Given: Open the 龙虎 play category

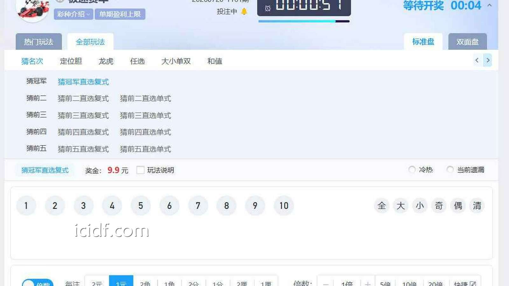Looking at the screenshot, I should point(106,61).
